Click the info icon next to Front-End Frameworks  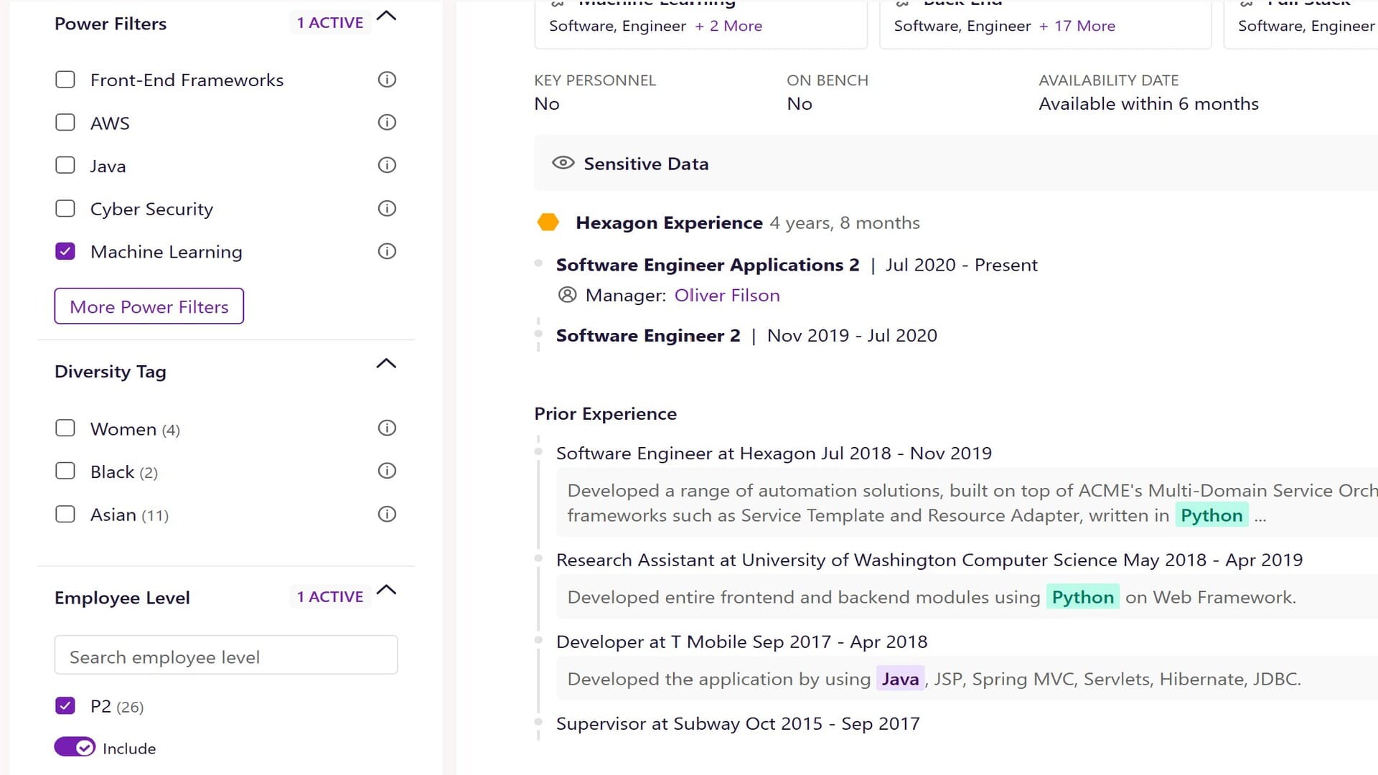point(386,80)
